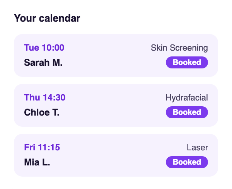Select the Thu 14:30 time label
The height and width of the screenshot is (189, 232).
pos(45,97)
